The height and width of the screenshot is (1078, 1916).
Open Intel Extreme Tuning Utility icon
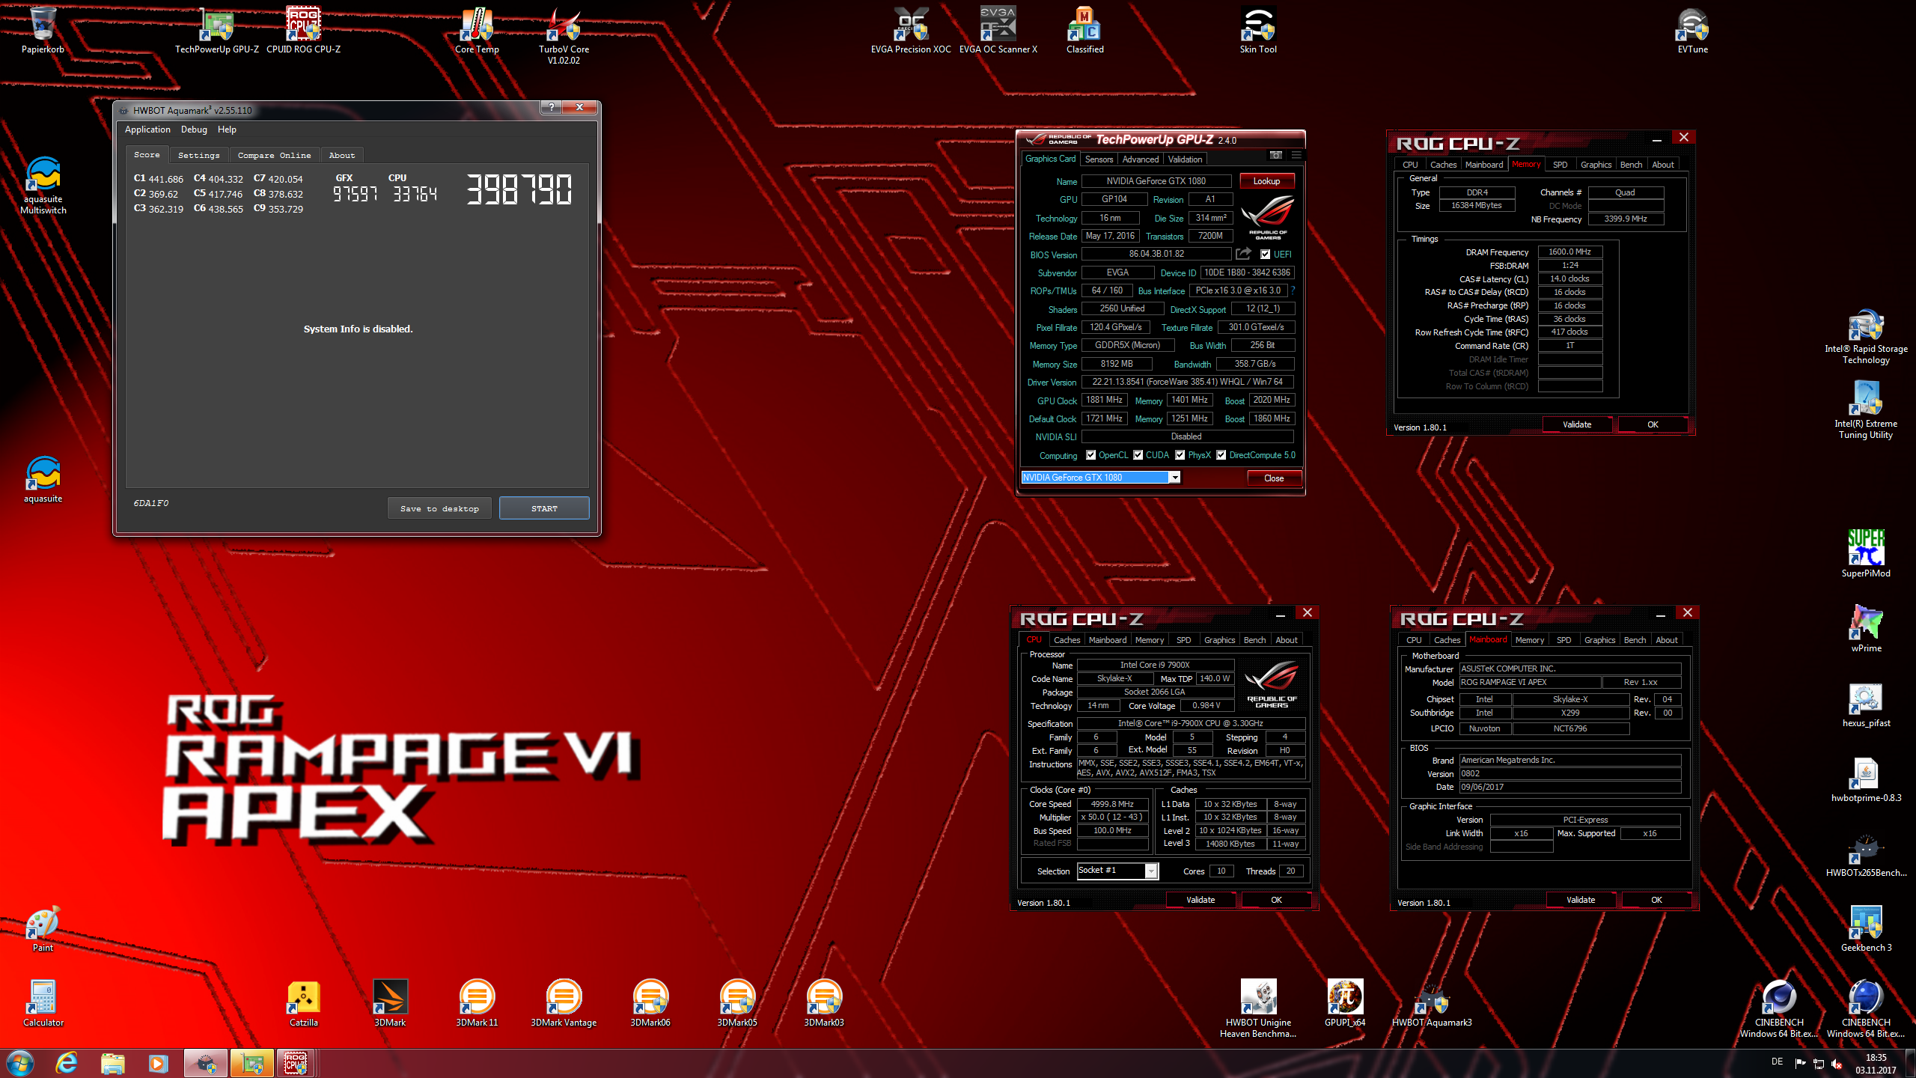1866,410
